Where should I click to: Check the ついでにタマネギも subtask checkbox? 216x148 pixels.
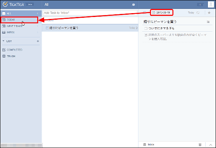[x=146, y=28]
